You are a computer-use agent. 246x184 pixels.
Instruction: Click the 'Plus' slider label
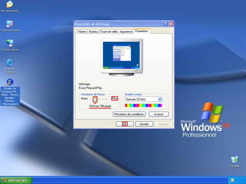click(x=115, y=98)
